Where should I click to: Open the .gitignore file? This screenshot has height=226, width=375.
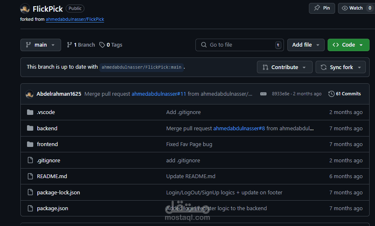coord(49,160)
